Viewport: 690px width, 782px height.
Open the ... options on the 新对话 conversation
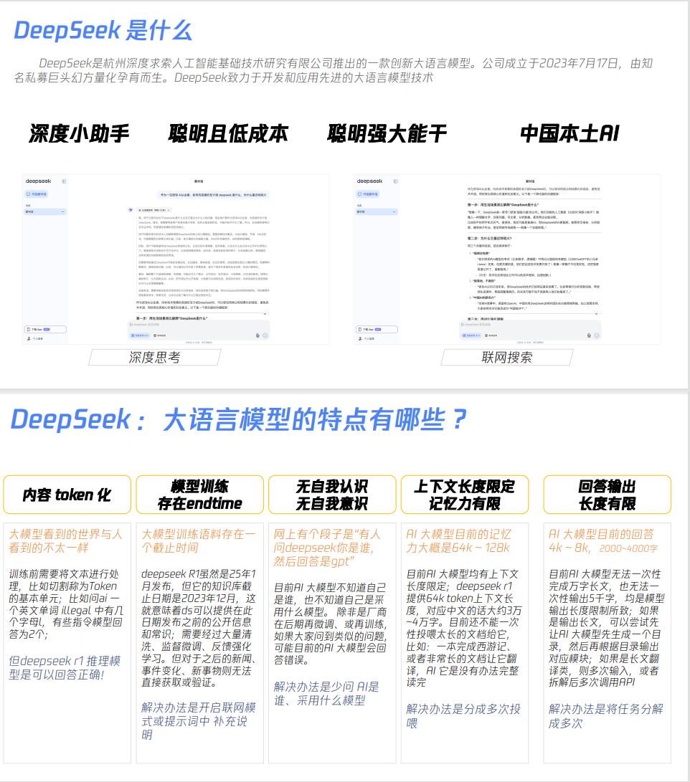[x=63, y=211]
